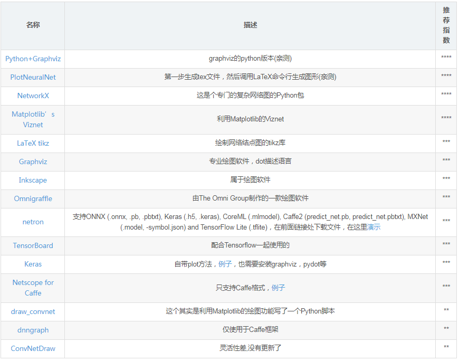Image resolution: width=459 pixels, height=361 pixels.
Task: Click the star rating for netron
Action: (446, 221)
